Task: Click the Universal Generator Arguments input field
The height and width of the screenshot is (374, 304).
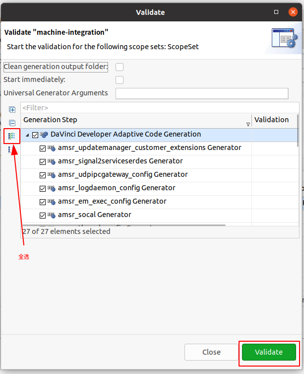Action: [x=202, y=93]
